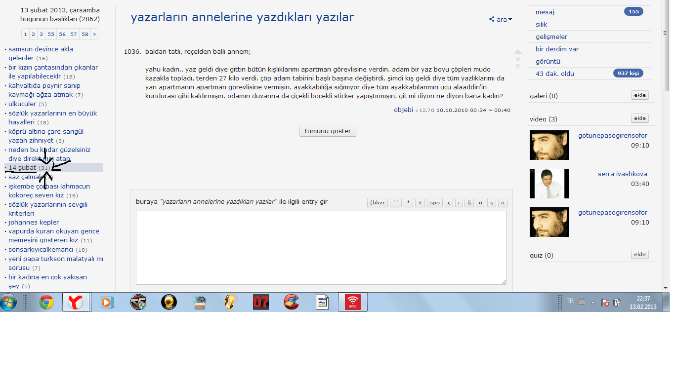Screen dimensions: 675x379
Task: Launch CCleaner from the taskbar
Action: (292, 302)
